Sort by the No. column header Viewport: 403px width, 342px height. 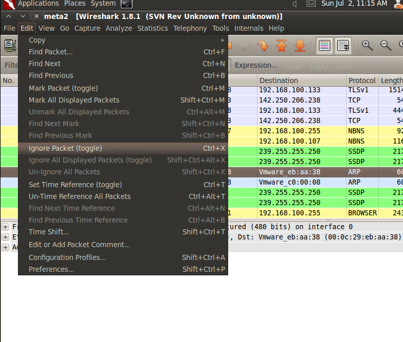(x=9, y=81)
